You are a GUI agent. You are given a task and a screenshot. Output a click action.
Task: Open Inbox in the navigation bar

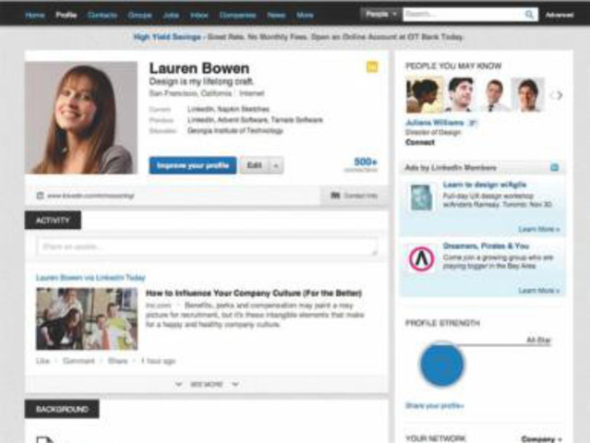coord(199,16)
